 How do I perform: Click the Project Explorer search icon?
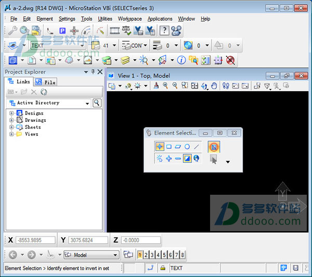(97, 103)
